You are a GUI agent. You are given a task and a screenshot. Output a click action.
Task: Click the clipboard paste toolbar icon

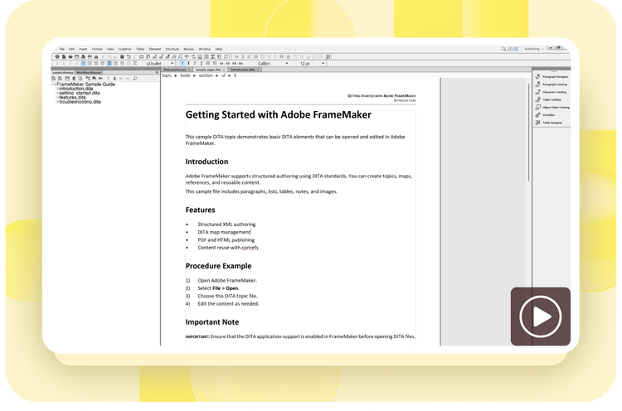pos(122,56)
